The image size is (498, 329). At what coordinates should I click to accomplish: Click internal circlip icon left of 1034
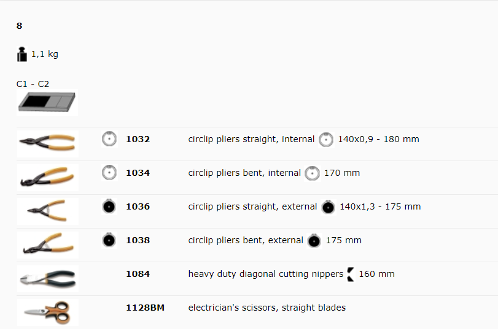[109, 173]
